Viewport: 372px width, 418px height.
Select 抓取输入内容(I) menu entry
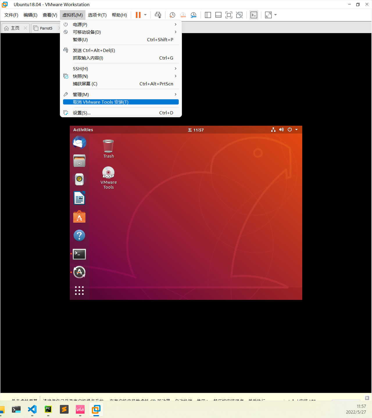point(121,58)
